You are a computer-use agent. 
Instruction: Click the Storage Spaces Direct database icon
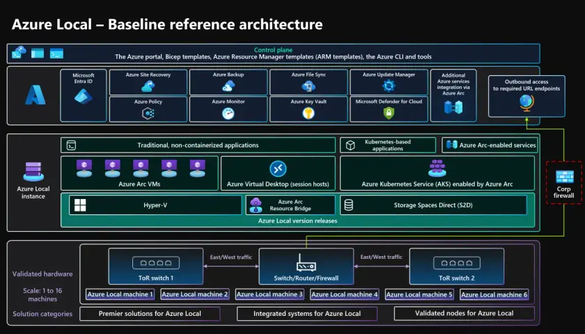point(348,205)
